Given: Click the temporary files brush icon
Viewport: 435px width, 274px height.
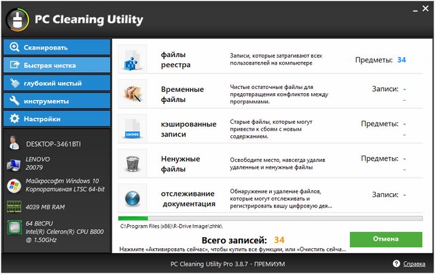Looking at the screenshot, I should (x=132, y=95).
